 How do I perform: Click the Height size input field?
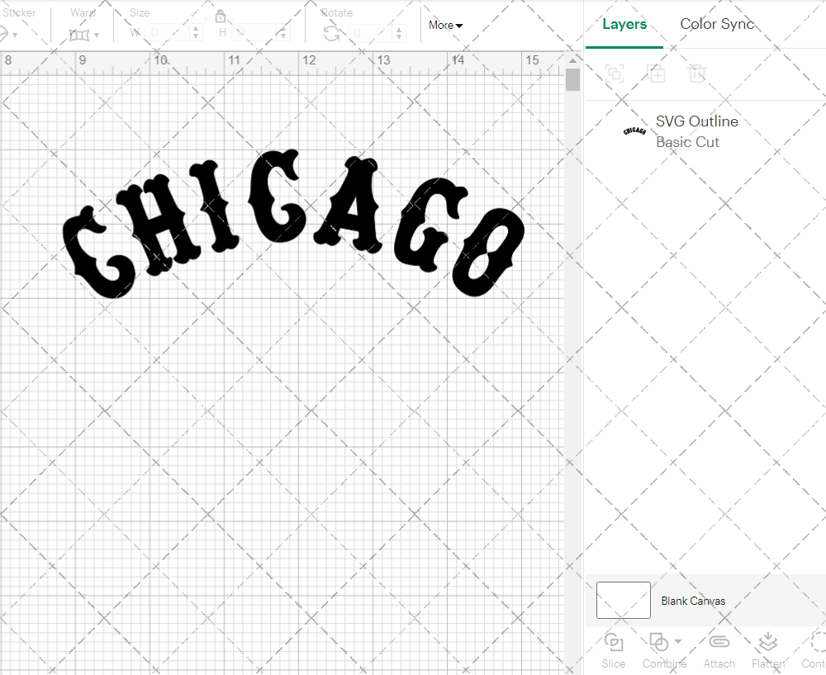(254, 33)
